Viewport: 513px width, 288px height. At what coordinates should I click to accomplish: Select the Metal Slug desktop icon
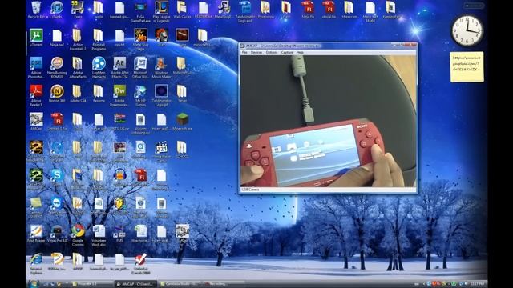point(140,39)
